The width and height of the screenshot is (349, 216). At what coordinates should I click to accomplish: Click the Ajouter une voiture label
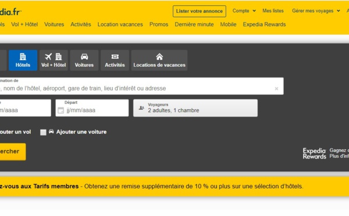[81, 132]
